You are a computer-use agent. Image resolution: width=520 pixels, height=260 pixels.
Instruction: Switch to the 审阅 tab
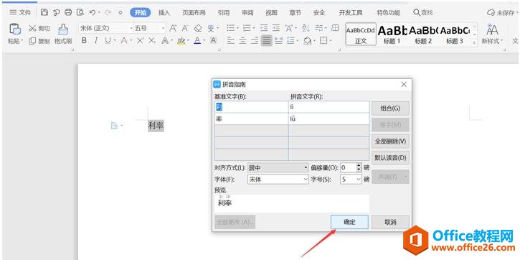pos(247,13)
